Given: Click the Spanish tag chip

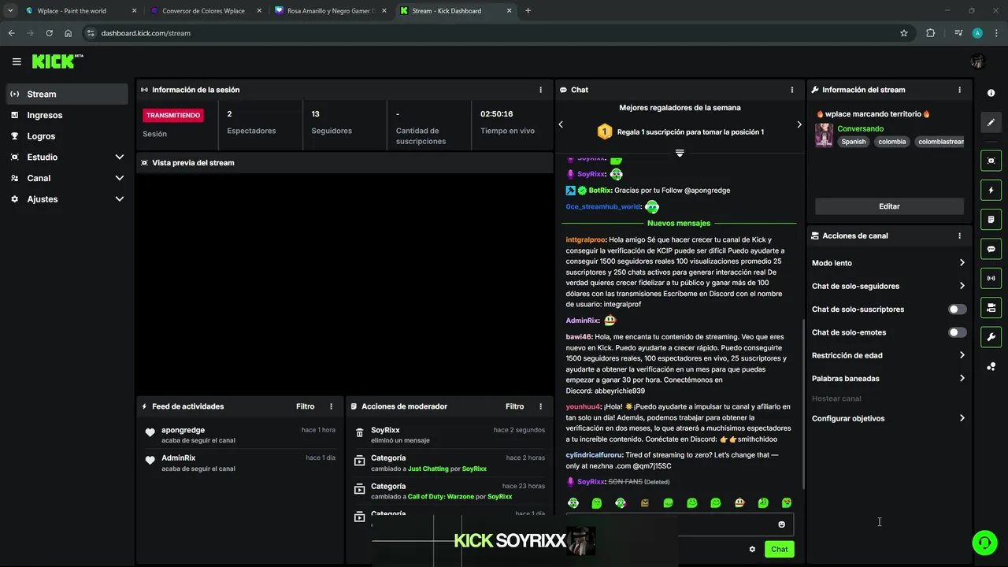Looking at the screenshot, I should 853,142.
